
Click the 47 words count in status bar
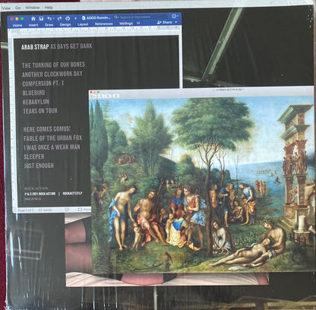click(x=46, y=210)
